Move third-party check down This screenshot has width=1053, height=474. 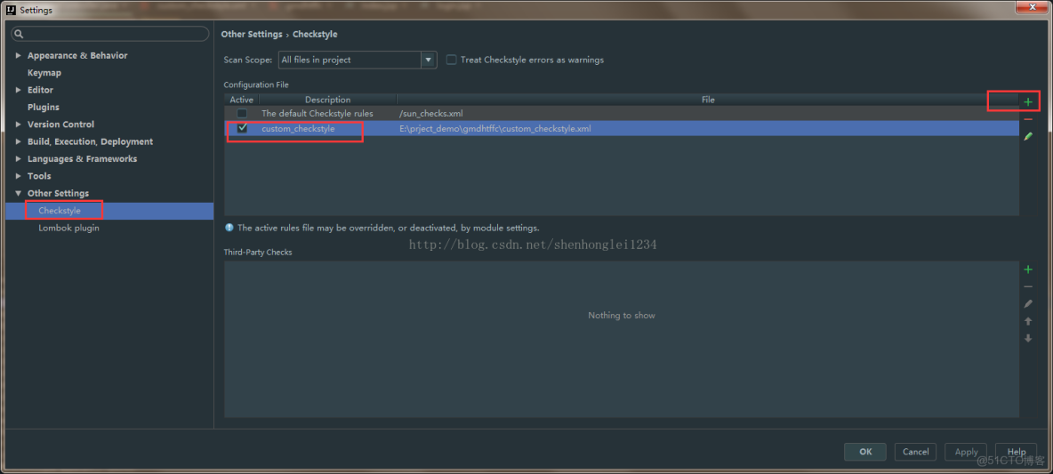pos(1028,339)
